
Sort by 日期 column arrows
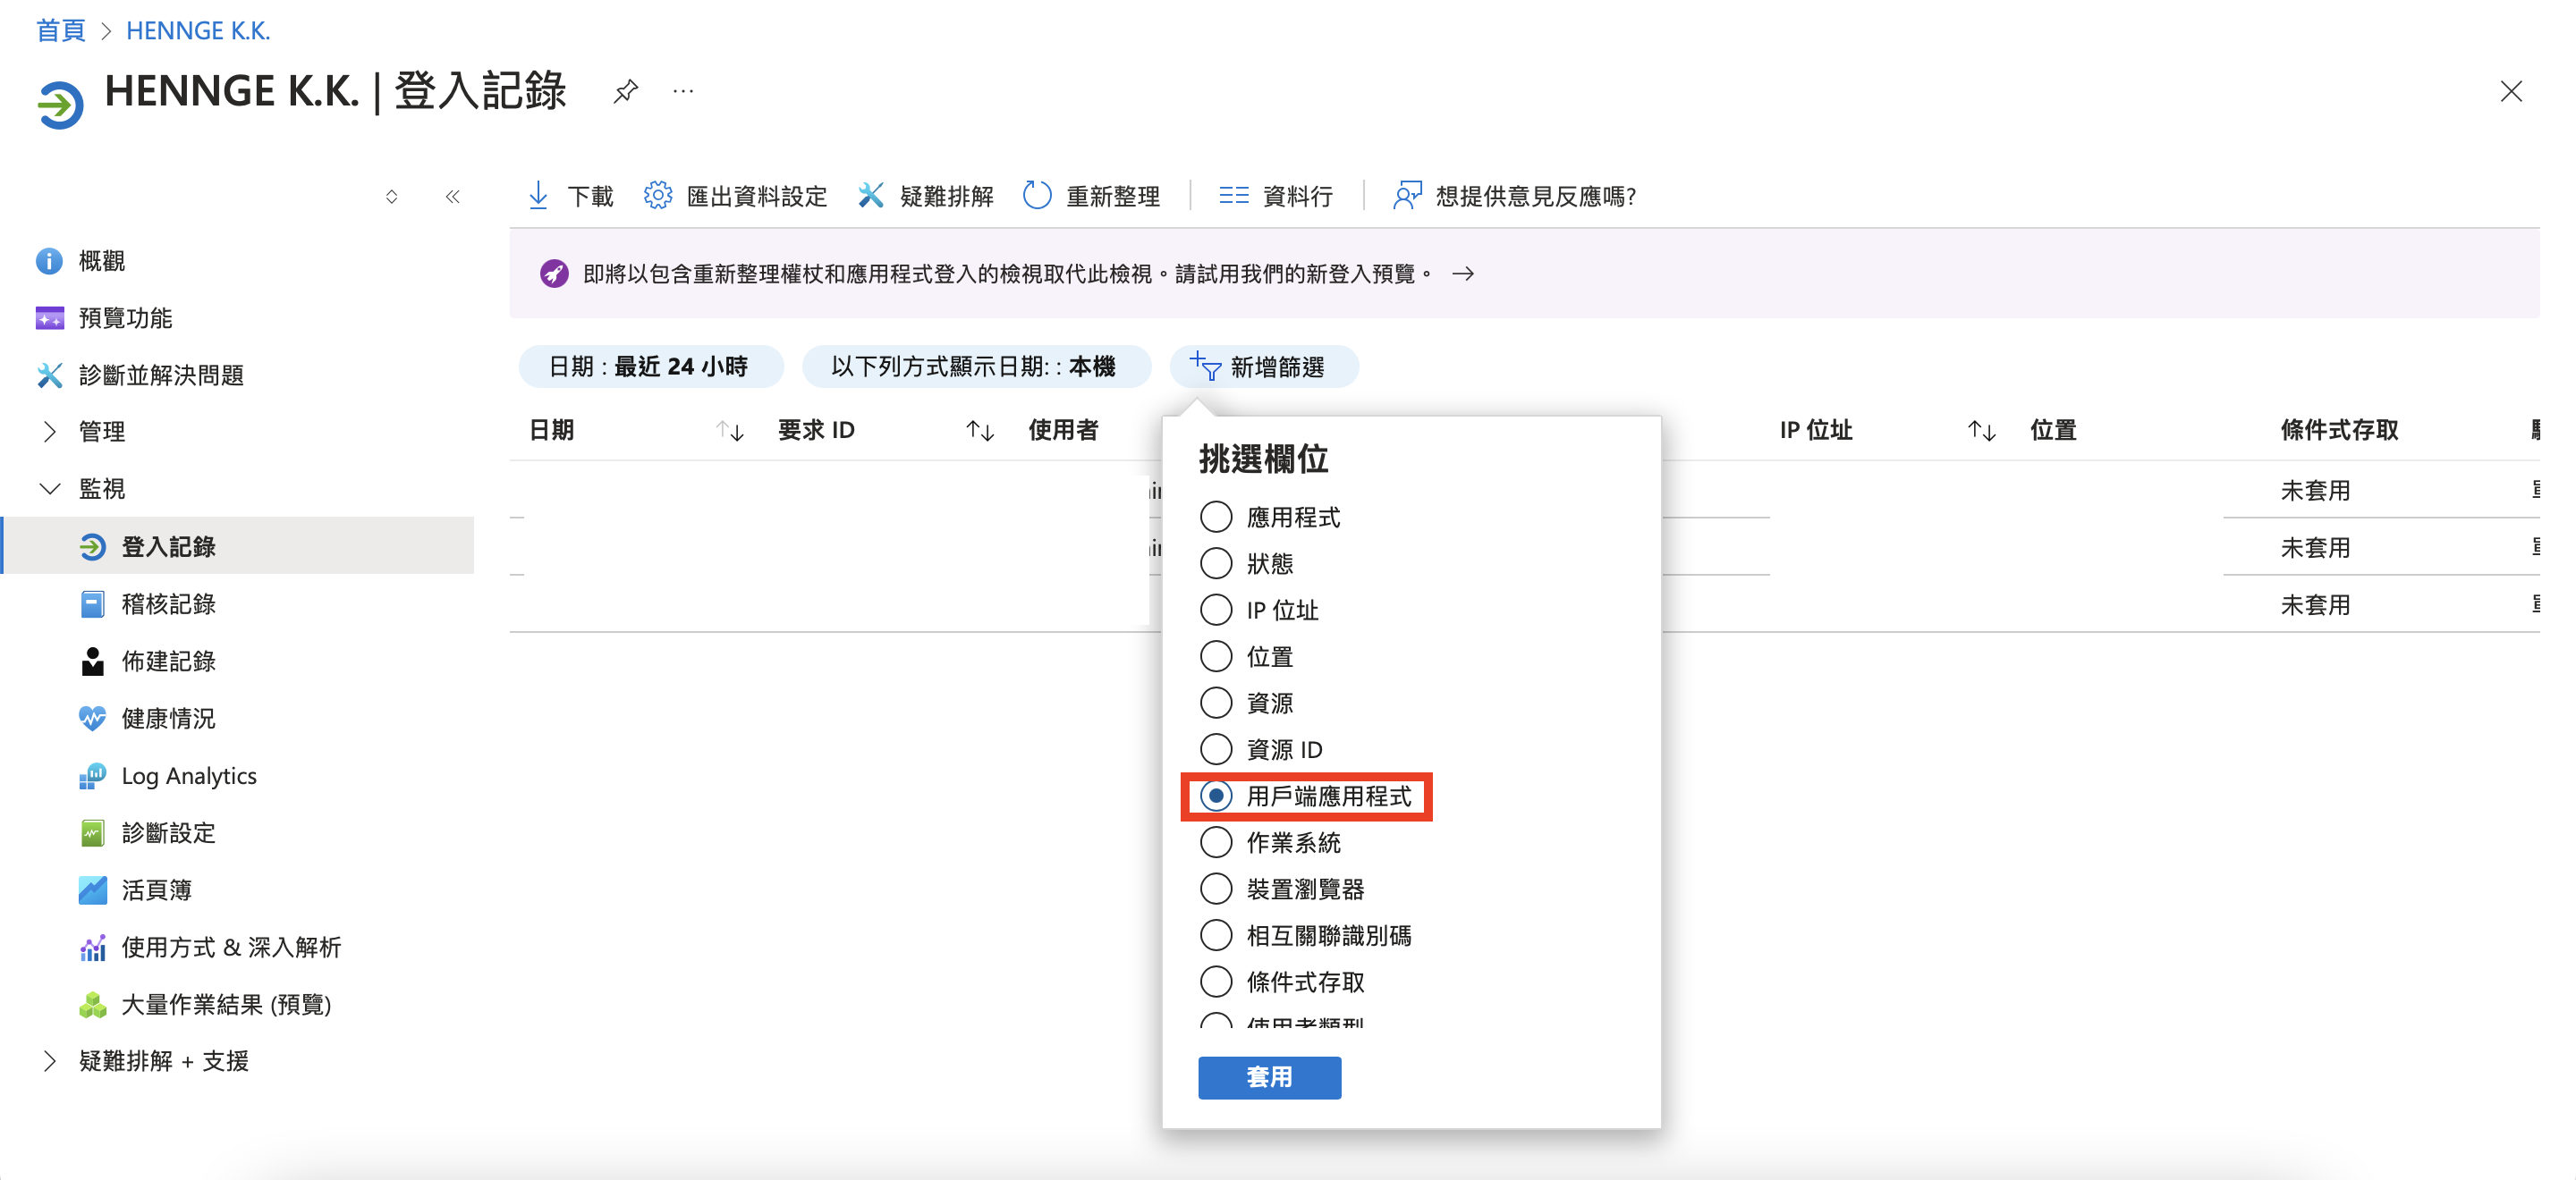729,431
